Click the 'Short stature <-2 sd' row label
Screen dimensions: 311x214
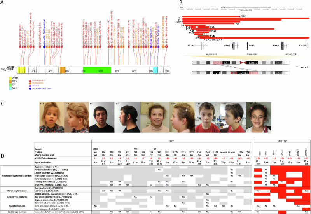49,209
